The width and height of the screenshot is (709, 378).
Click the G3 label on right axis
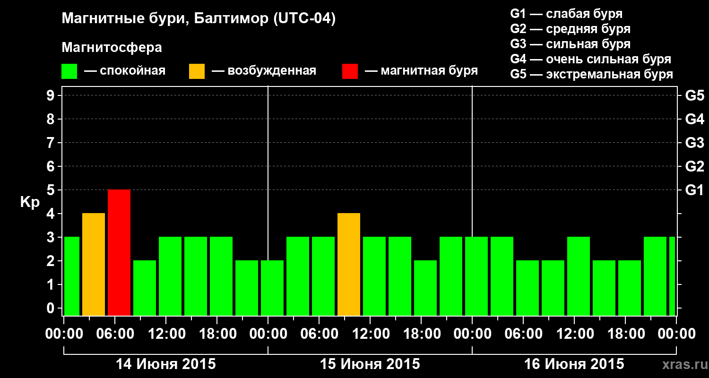(x=694, y=143)
